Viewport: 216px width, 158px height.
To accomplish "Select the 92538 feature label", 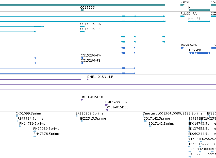I will click(x=193, y=149).
